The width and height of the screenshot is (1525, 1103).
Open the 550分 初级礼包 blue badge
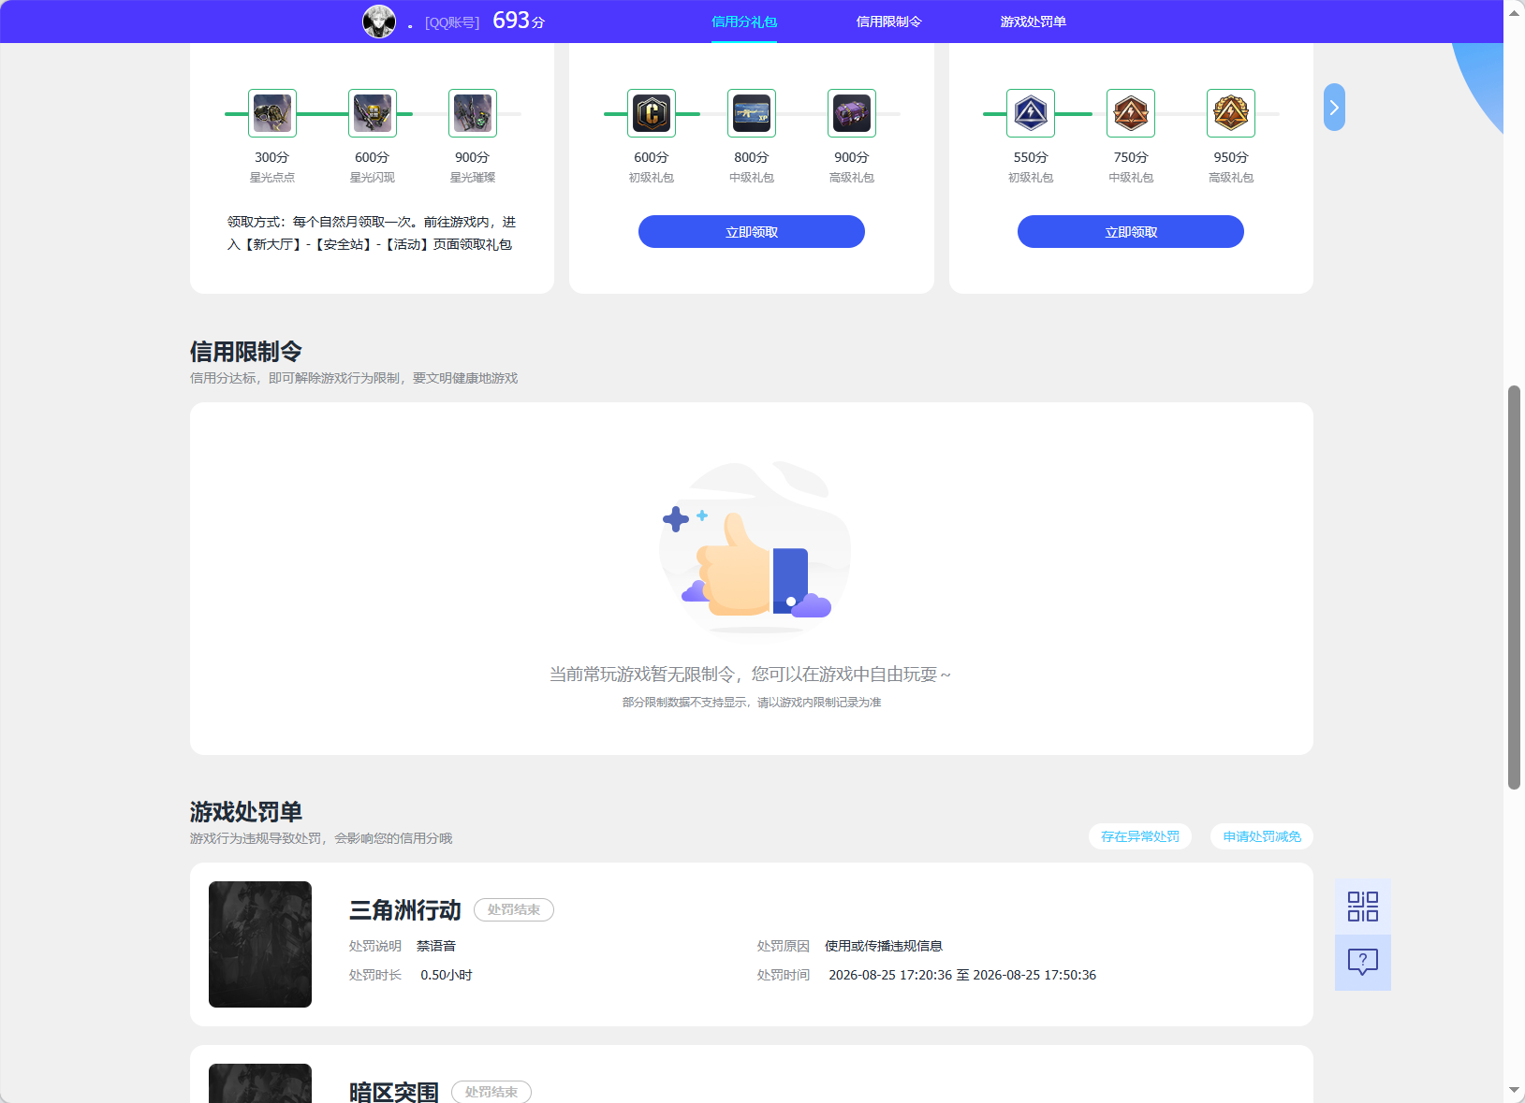(x=1031, y=113)
